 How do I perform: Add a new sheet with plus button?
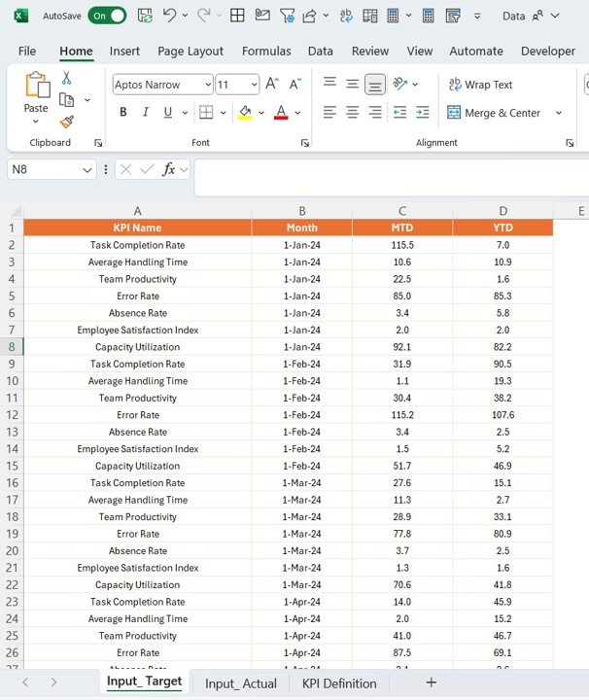click(x=431, y=682)
